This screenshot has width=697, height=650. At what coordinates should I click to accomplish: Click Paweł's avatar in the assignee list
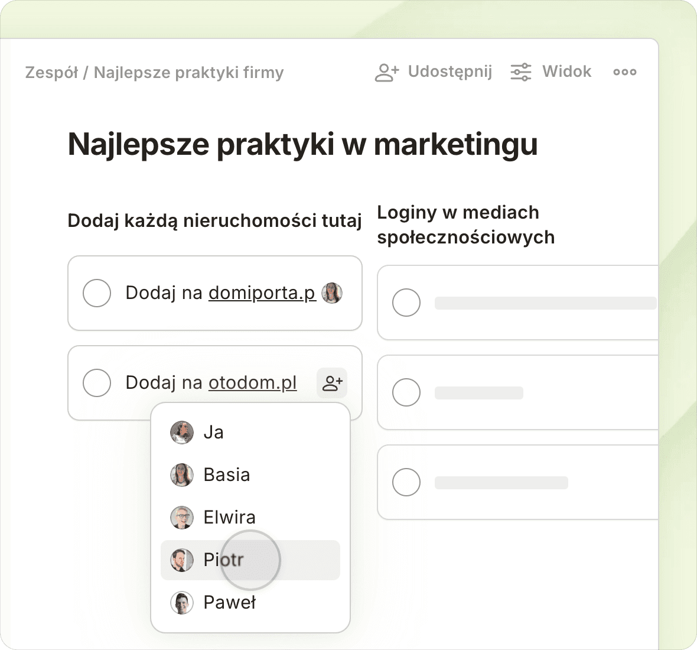coord(182,603)
